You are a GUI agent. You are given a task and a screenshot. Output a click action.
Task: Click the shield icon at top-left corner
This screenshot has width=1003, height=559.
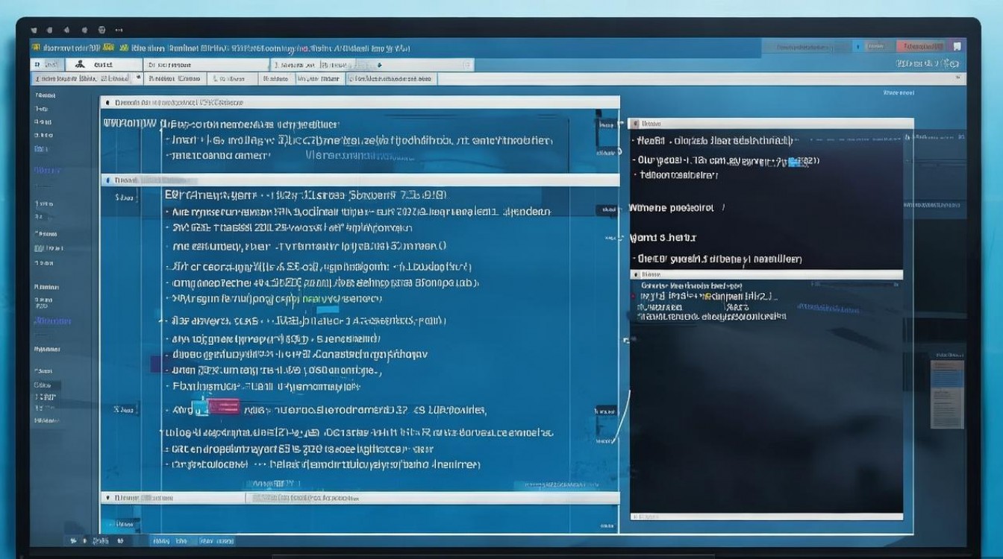tap(34, 31)
